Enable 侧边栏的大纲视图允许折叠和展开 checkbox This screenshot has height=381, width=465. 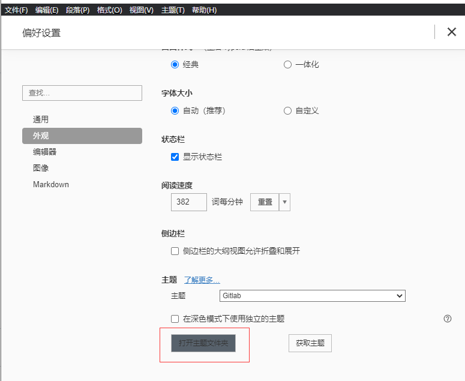click(175, 251)
